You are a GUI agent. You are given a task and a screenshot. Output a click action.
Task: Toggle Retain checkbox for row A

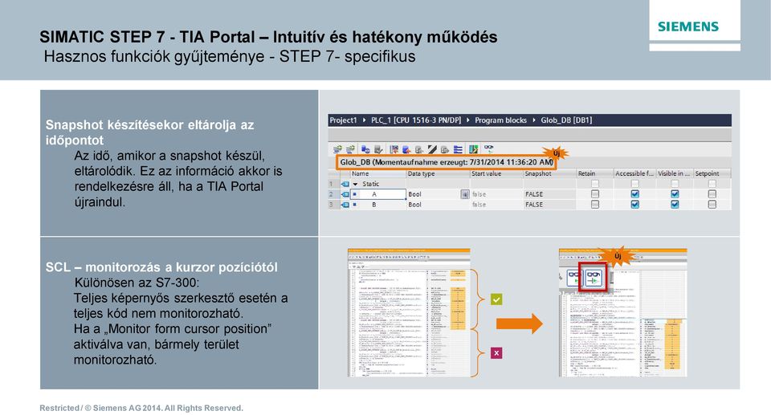pyautogui.click(x=595, y=194)
